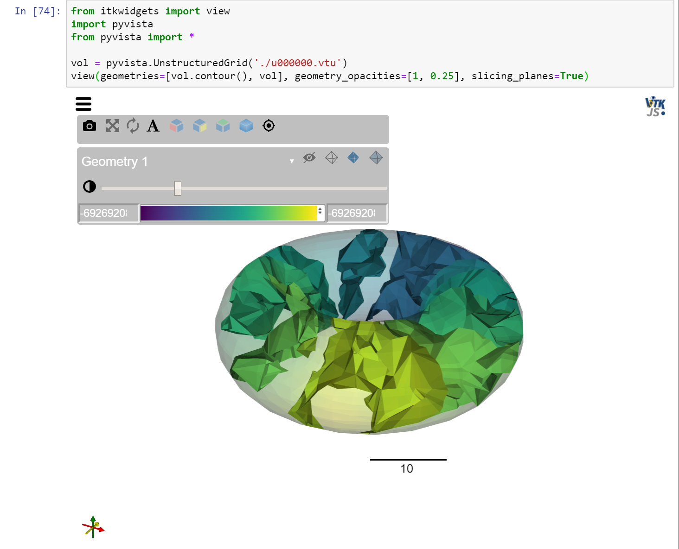Take a screenshot with the camera icon
The image size is (679, 549).
[x=90, y=126]
